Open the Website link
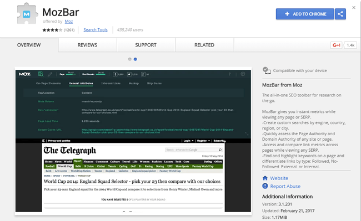Screen dimensions: 361x221 tap(279, 178)
